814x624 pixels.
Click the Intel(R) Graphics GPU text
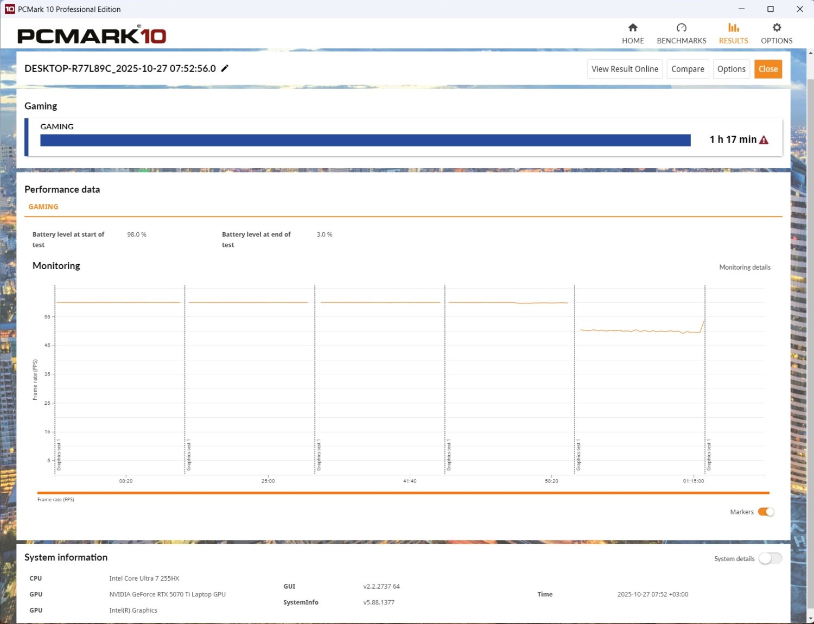[x=133, y=610]
